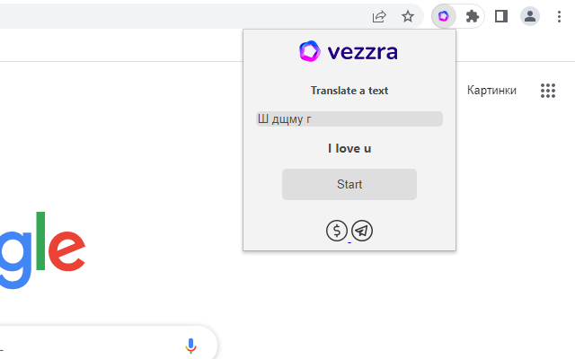Expand the Google apps grid

[548, 90]
